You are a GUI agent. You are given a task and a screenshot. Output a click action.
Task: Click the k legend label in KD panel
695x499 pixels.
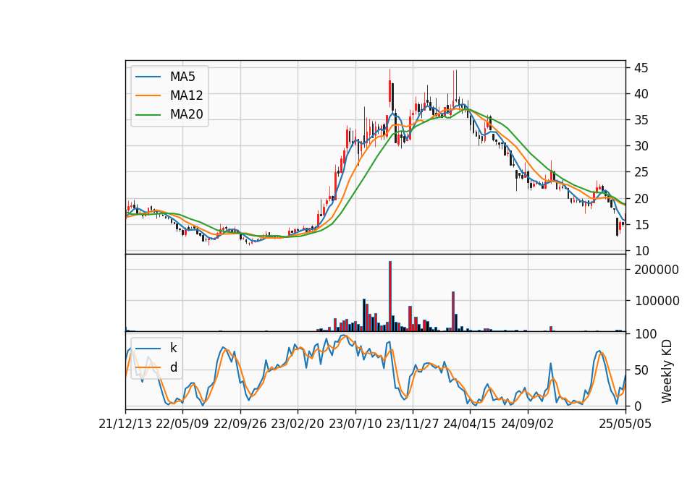coord(173,348)
